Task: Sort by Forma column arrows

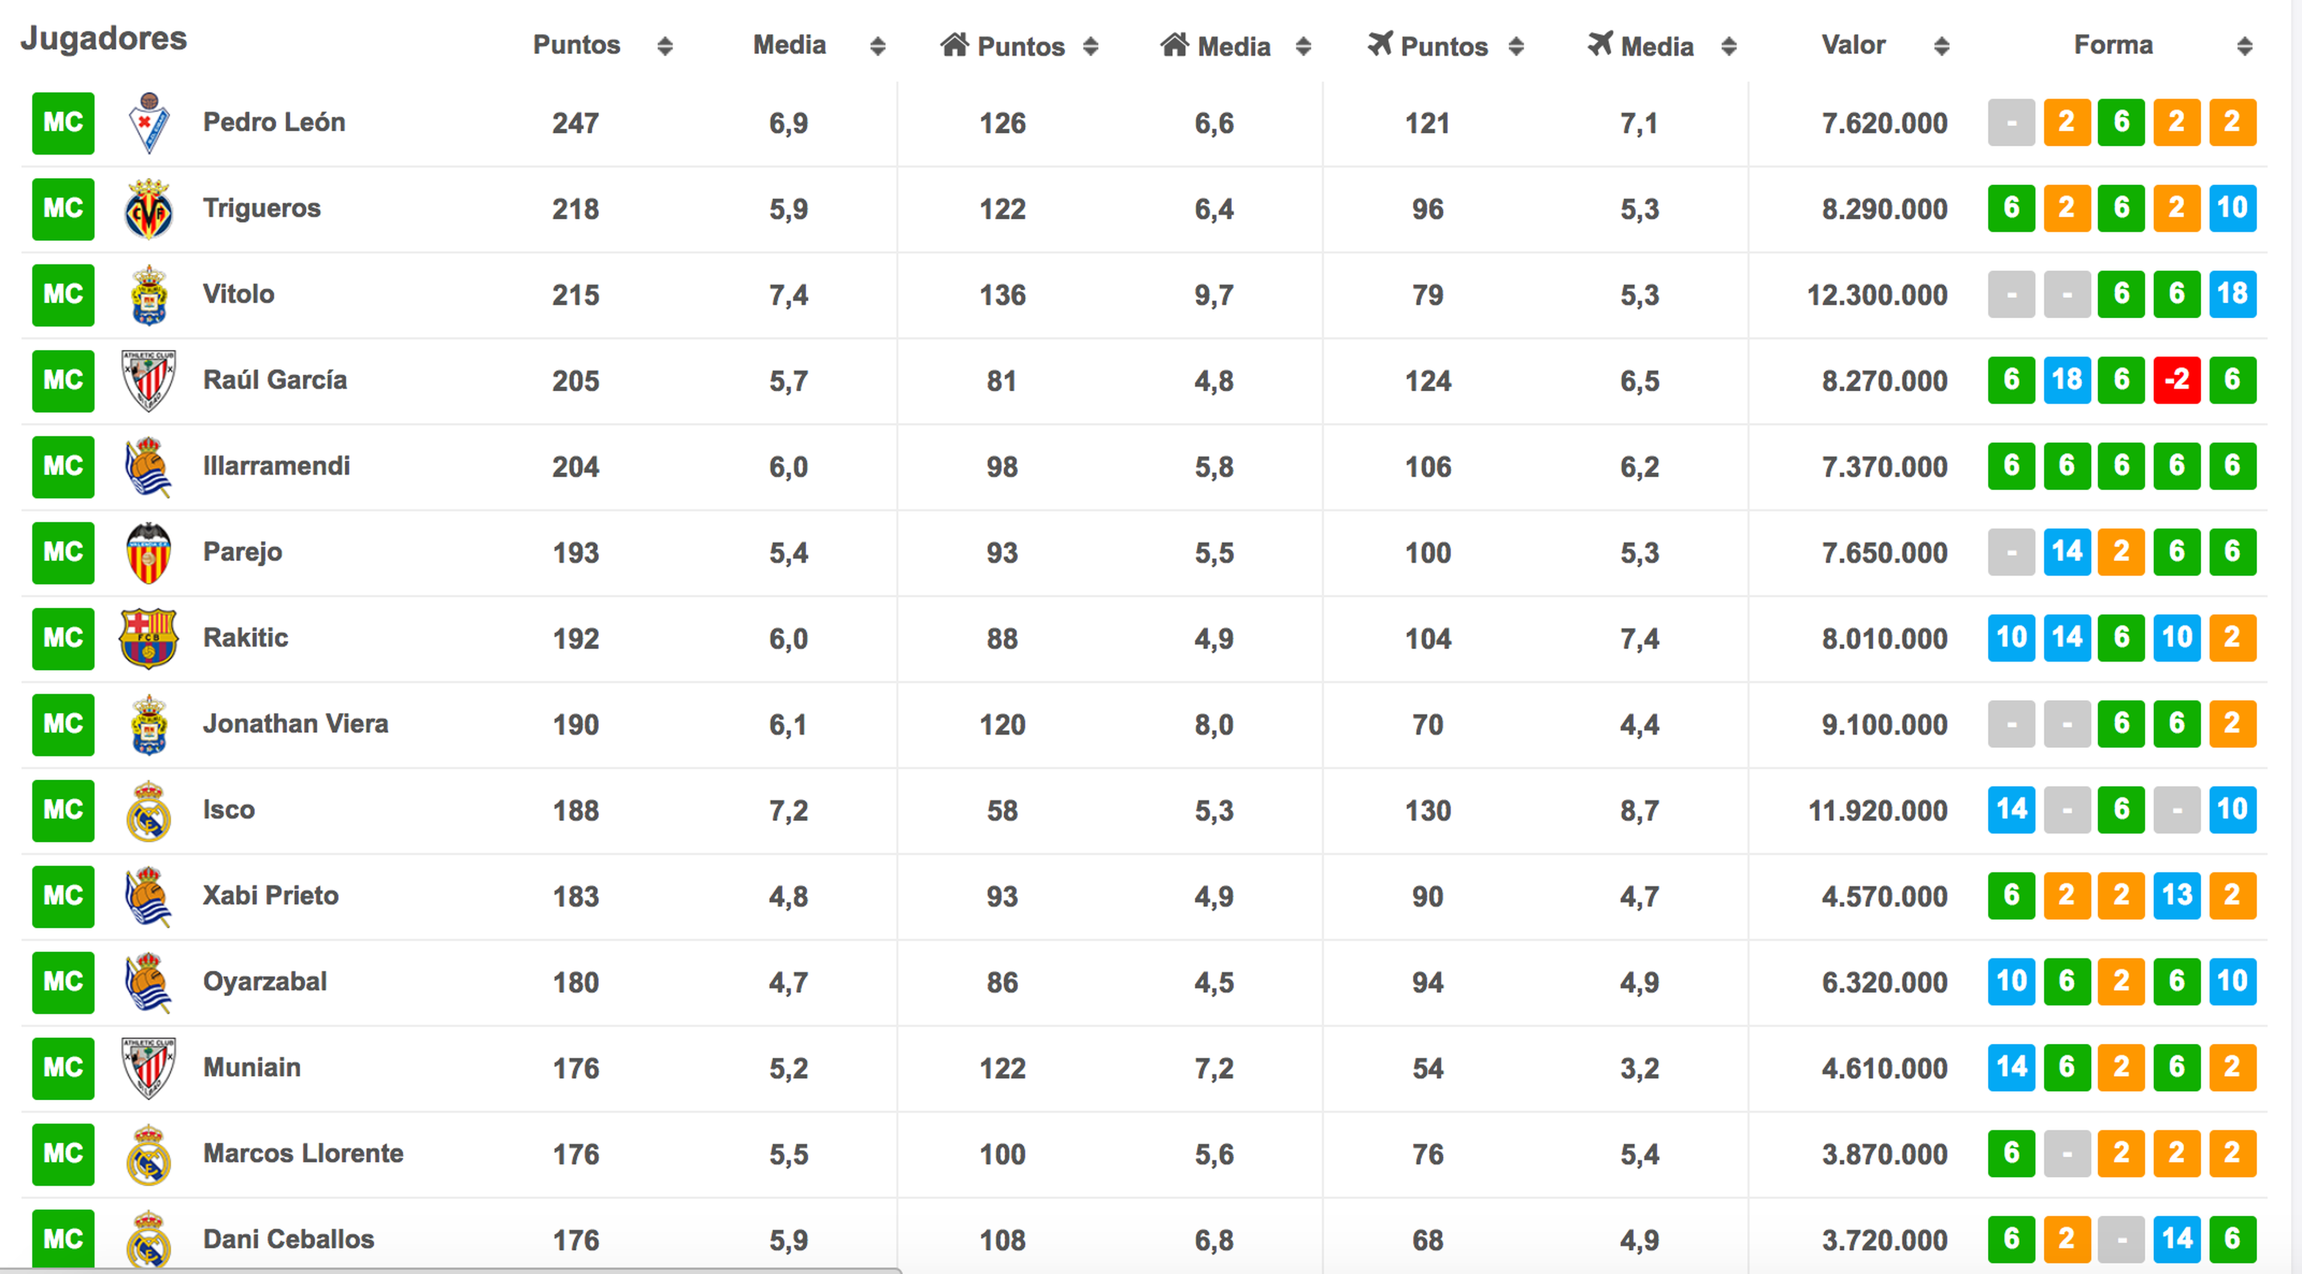Action: 2245,47
